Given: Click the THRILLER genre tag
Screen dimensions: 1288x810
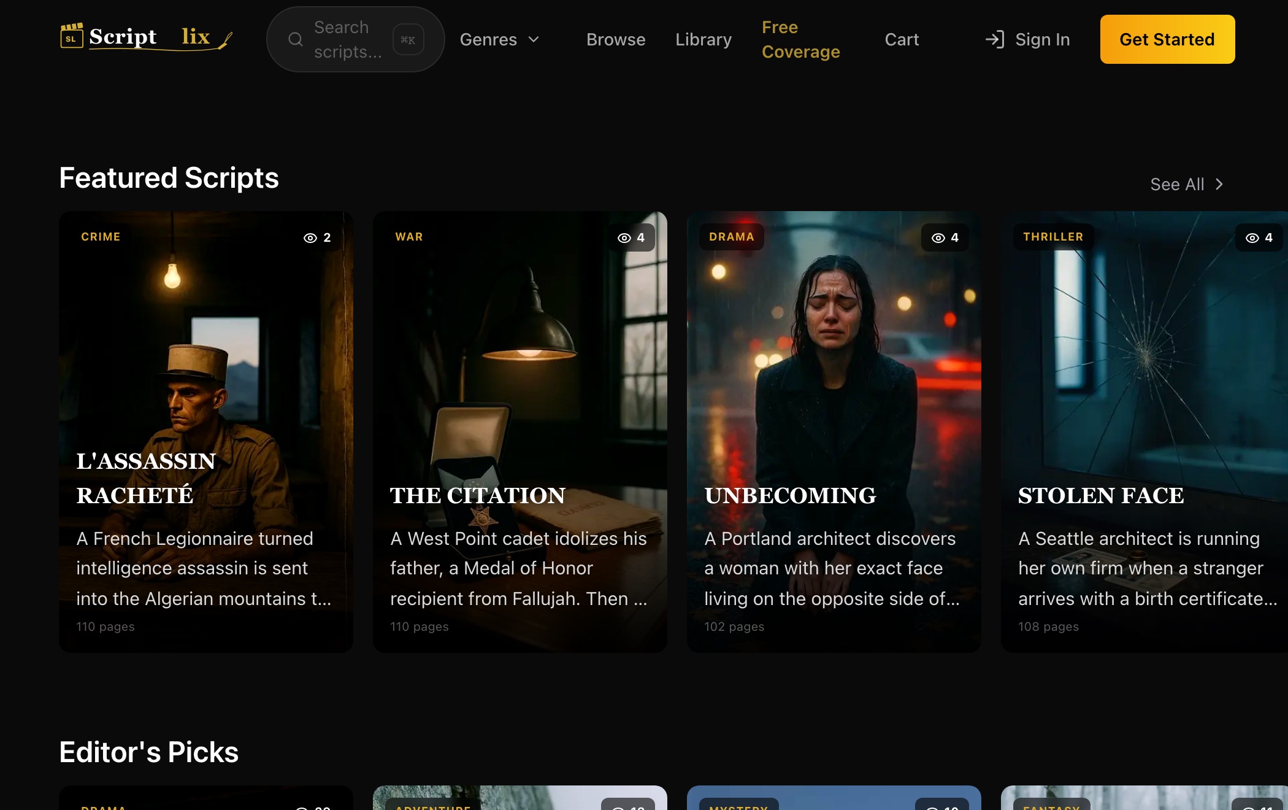Looking at the screenshot, I should pyautogui.click(x=1053, y=237).
